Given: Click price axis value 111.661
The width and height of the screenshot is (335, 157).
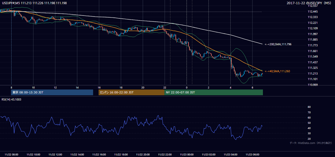Looking at the screenshot, I should tap(312, 51).
